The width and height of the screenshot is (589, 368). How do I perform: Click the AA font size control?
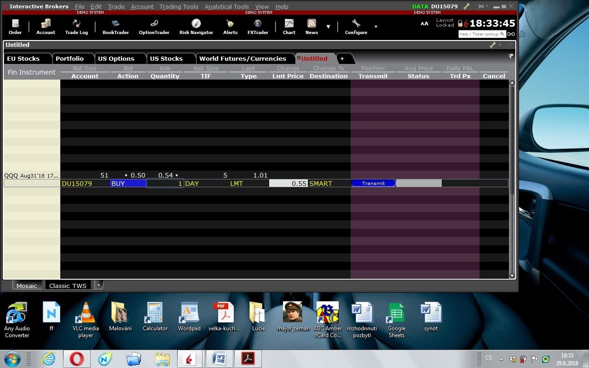click(424, 23)
